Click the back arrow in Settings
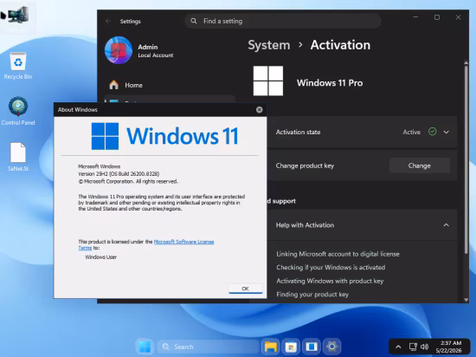 [x=108, y=21]
